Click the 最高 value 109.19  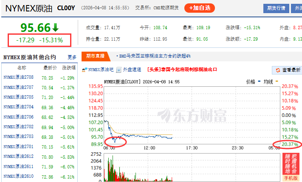point(203,28)
